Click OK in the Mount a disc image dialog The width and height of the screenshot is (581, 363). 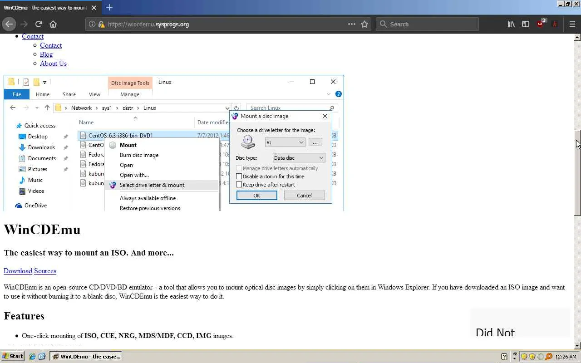coord(256,196)
